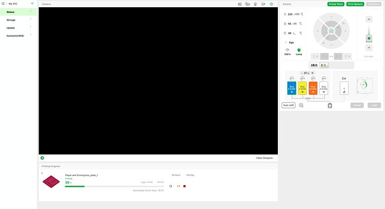Click the Print Options button

coord(355,4)
